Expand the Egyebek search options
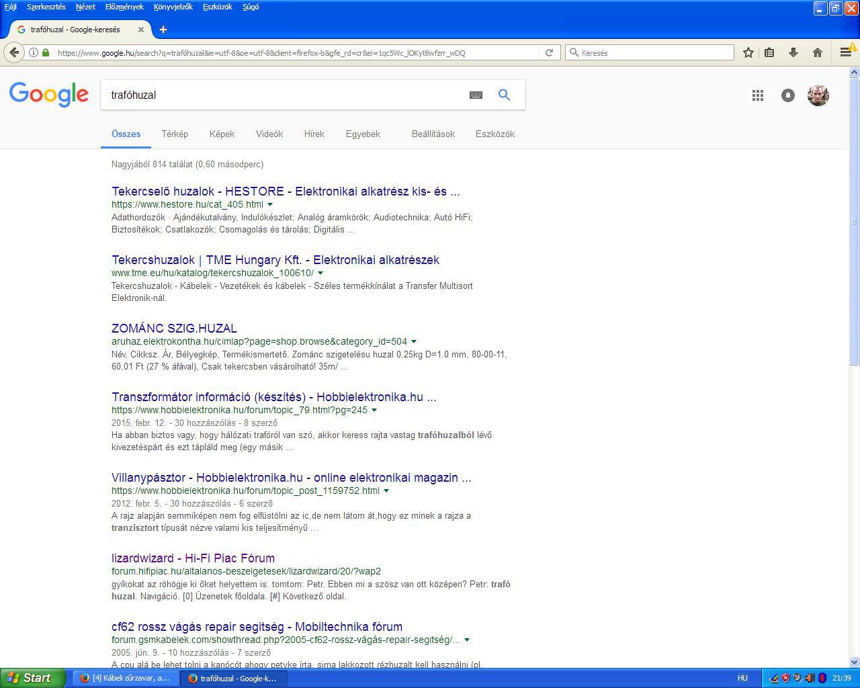This screenshot has height=688, width=860. click(x=363, y=134)
